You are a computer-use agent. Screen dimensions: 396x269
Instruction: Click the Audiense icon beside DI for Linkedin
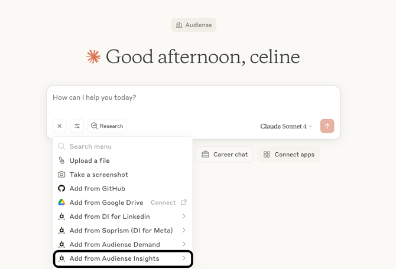[x=61, y=216]
